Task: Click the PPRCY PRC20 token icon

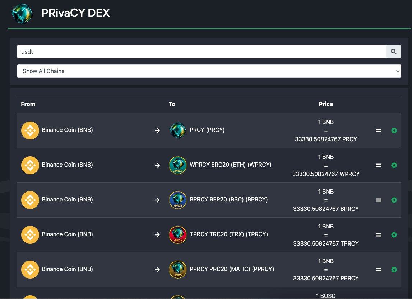Action: 178,270
